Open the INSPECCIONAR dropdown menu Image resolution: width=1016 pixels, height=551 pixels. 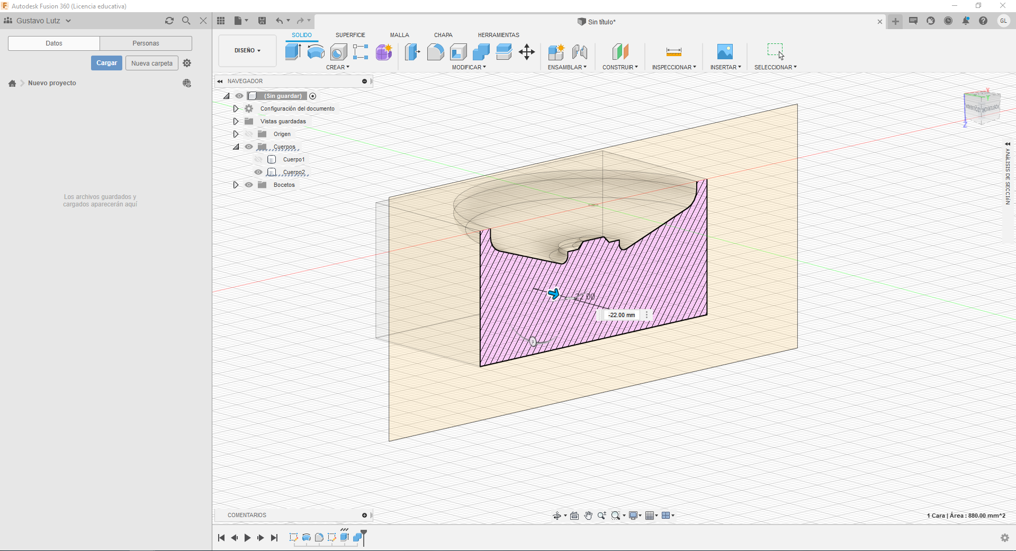click(x=674, y=67)
